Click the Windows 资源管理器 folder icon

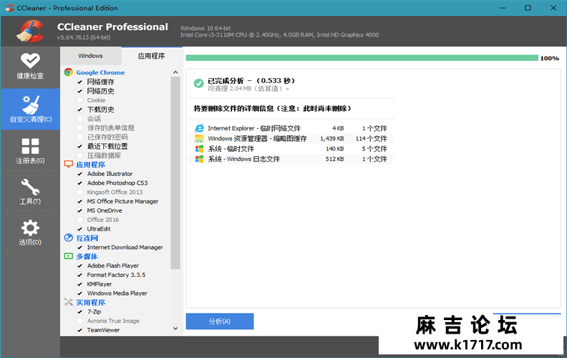199,138
